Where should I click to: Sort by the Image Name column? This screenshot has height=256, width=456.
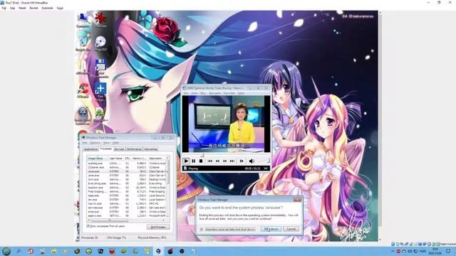(97, 159)
